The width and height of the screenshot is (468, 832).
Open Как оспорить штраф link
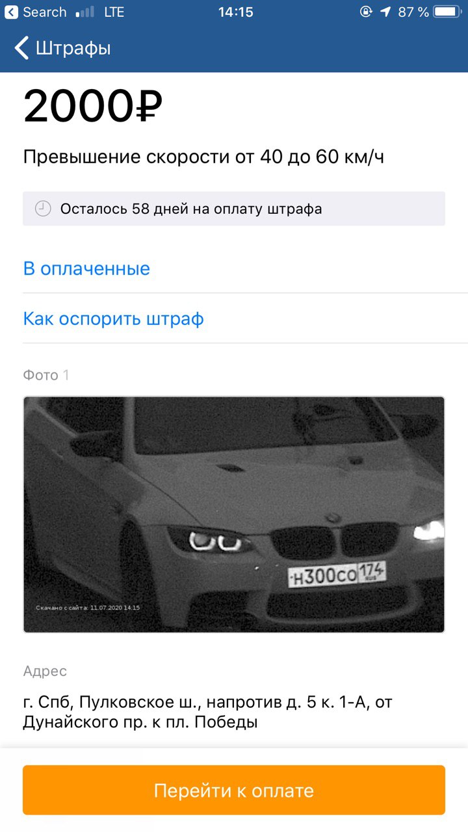[114, 318]
